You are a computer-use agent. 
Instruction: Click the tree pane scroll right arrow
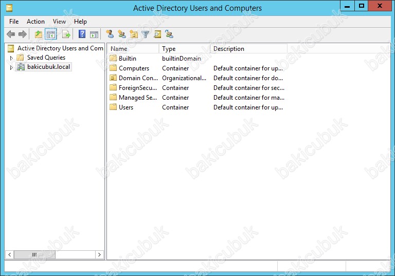click(99, 254)
